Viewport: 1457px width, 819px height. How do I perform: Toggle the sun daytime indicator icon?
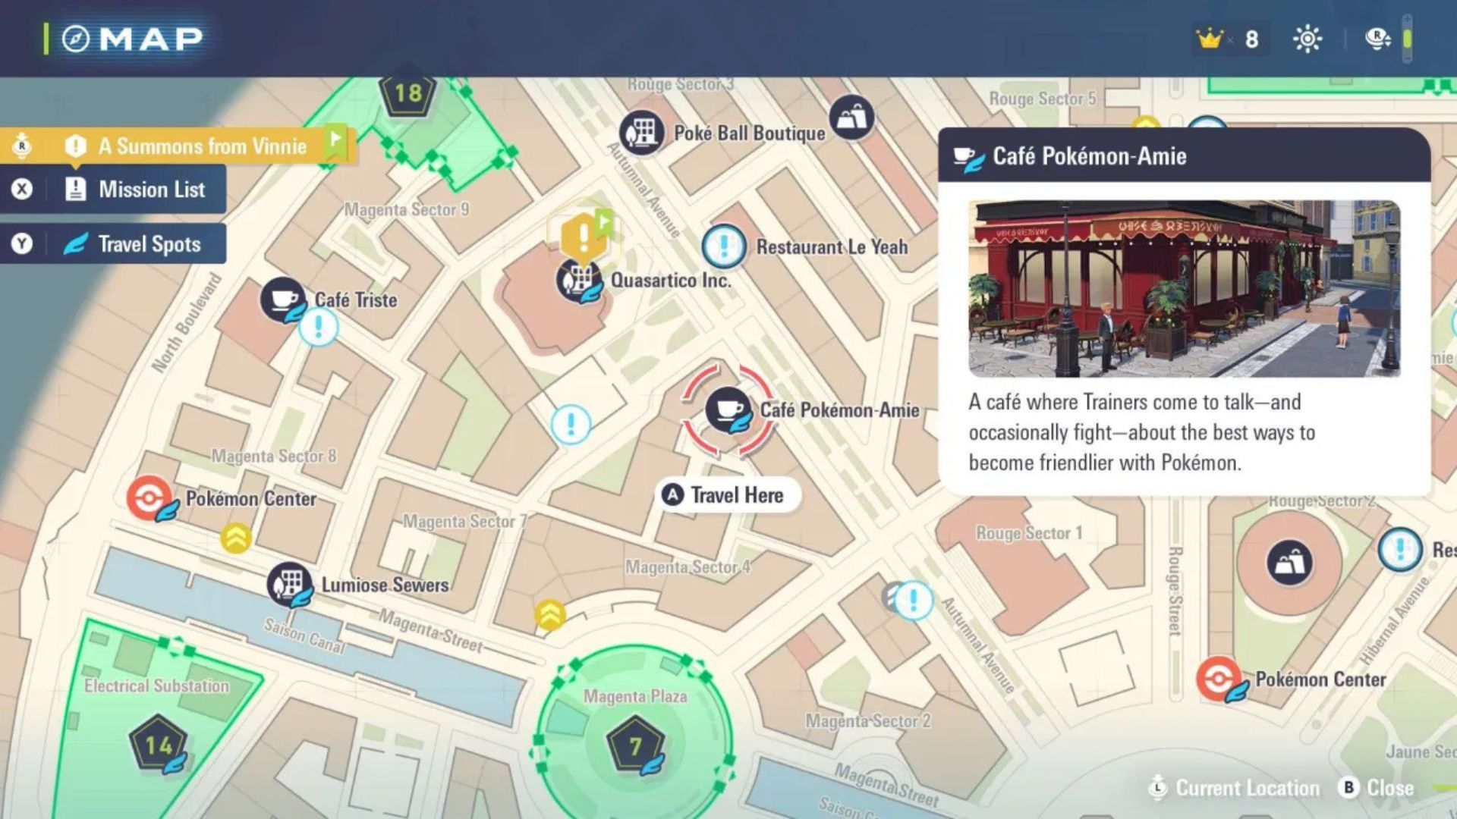pyautogui.click(x=1308, y=39)
